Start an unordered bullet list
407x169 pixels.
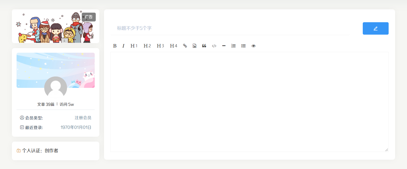click(243, 46)
